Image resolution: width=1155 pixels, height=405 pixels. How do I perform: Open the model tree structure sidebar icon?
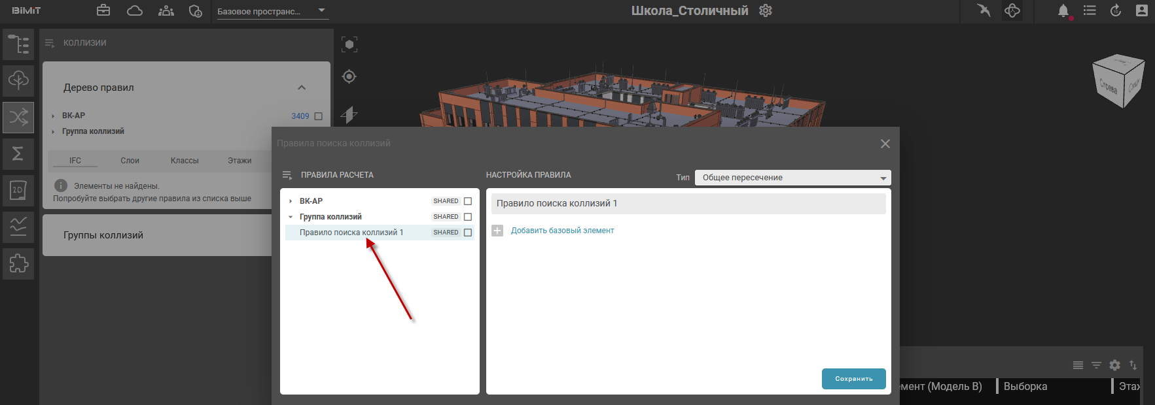[x=18, y=44]
